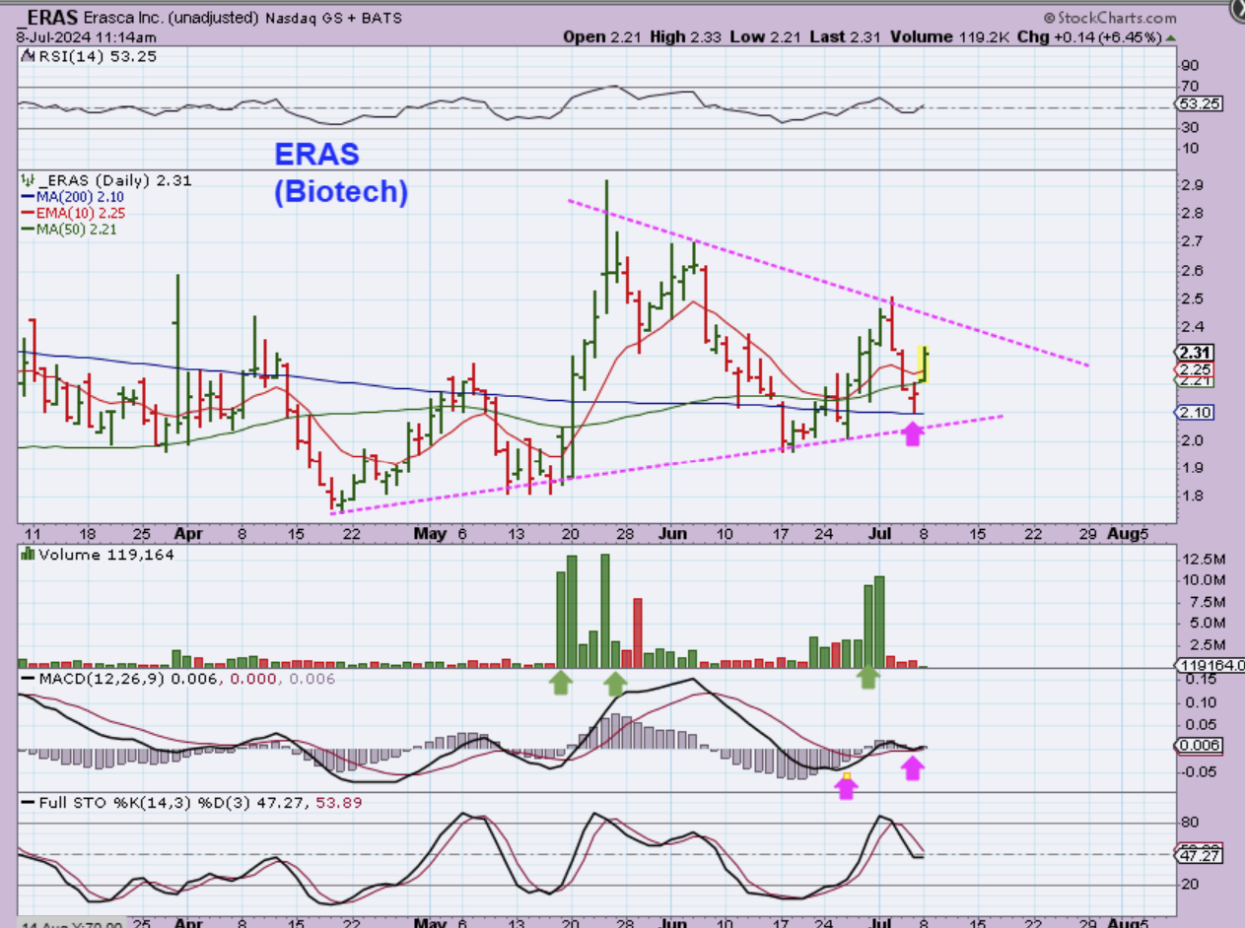The width and height of the screenshot is (1245, 928).
Task: Click the 2.9 price axis label
Action: (x=1192, y=185)
